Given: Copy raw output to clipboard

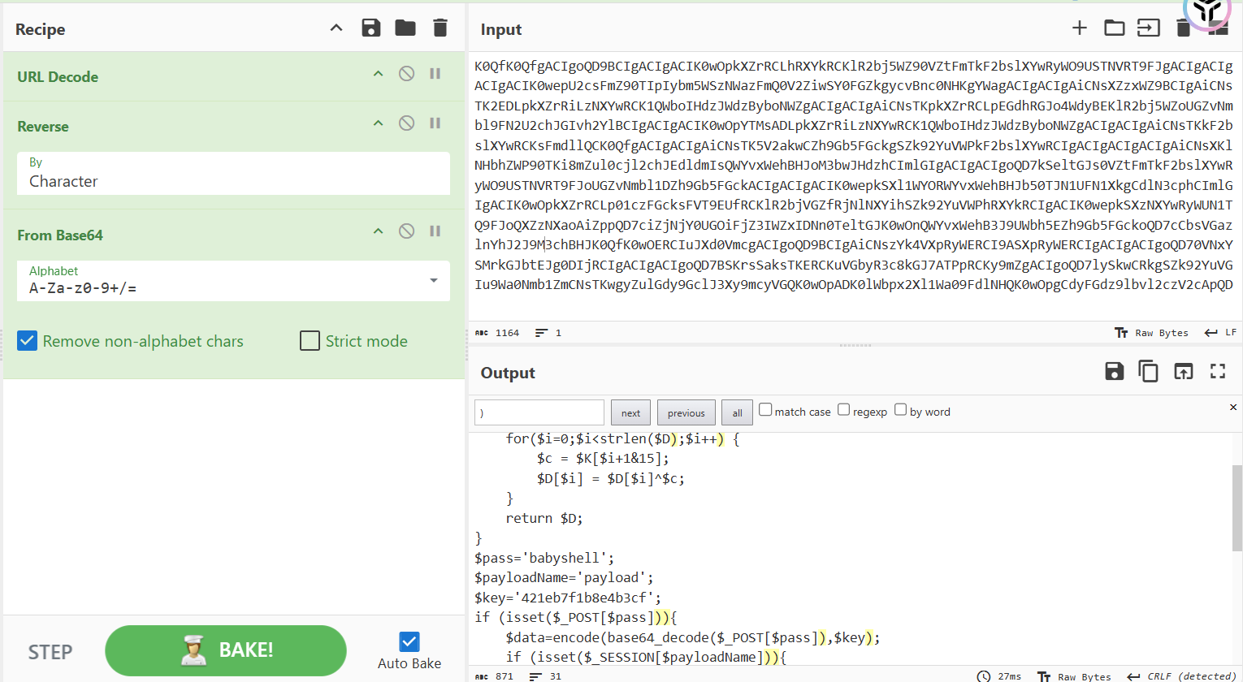Looking at the screenshot, I should 1149,372.
